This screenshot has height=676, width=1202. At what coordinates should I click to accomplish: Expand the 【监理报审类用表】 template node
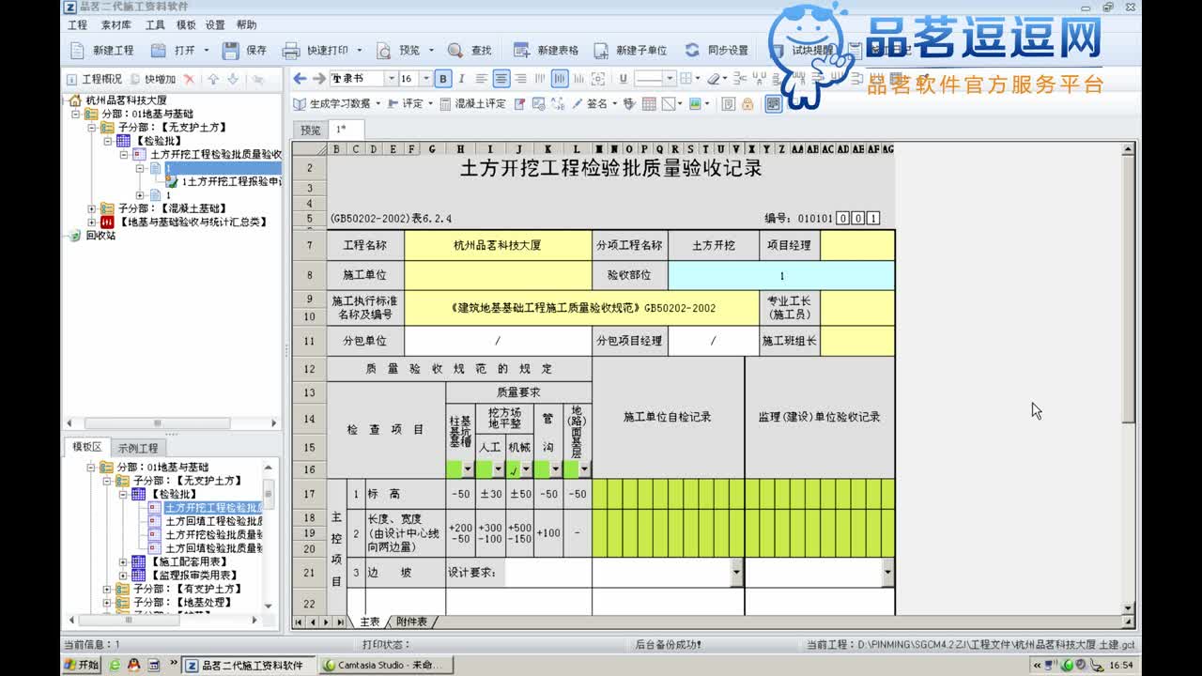(x=123, y=575)
